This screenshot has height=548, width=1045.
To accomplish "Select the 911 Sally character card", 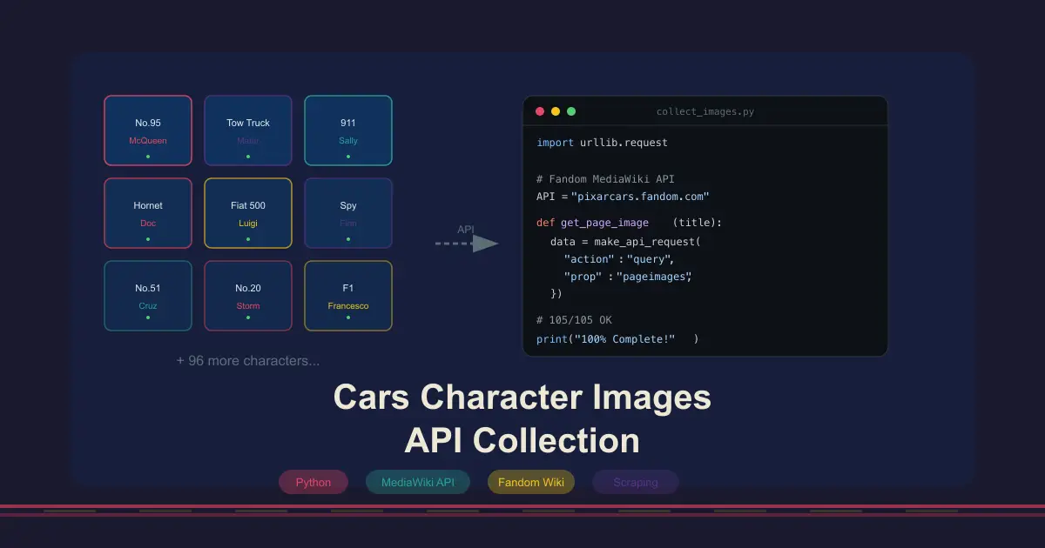I will 348,130.
